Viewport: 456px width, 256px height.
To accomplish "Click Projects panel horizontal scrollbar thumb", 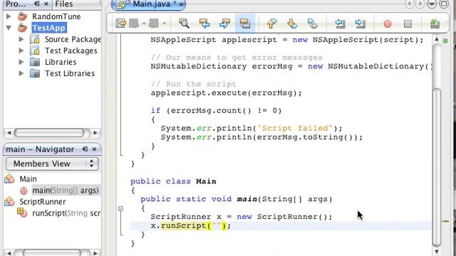I will point(49,133).
